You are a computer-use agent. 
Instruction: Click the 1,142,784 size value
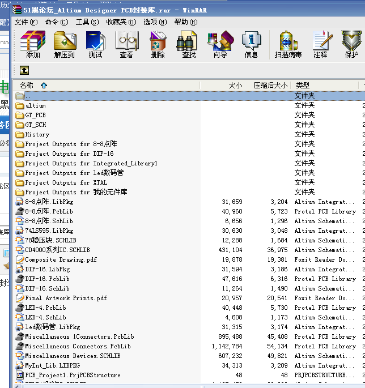[227, 347]
